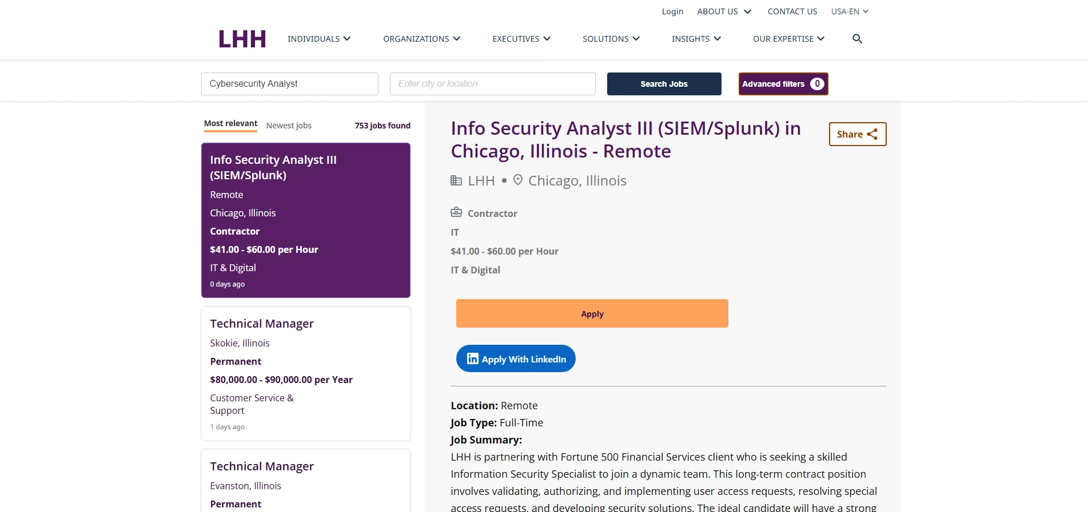
Task: Open the site search magnifier icon
Action: [x=857, y=39]
